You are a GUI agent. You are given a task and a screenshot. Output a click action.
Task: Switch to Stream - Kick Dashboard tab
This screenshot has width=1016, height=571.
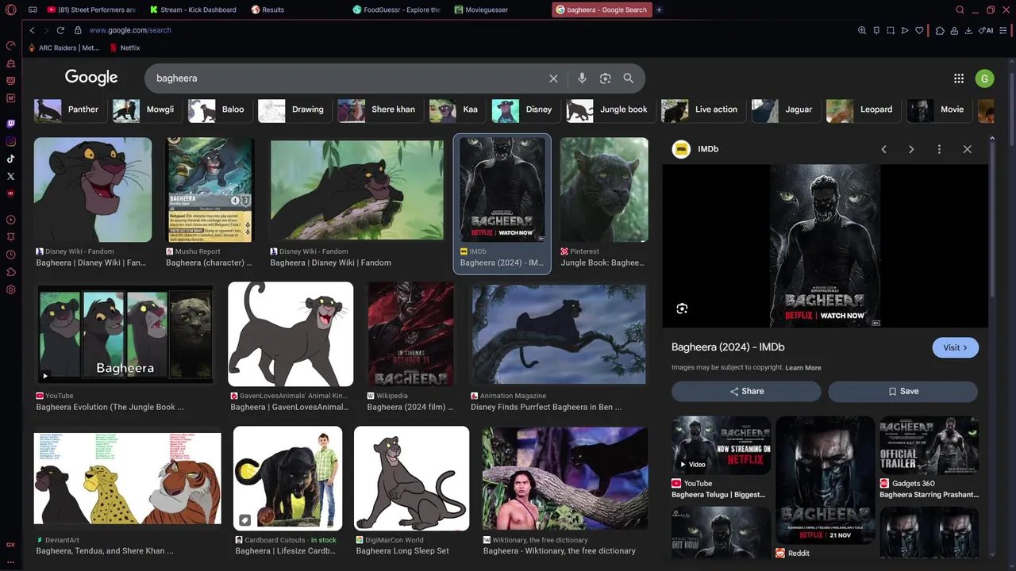194,10
